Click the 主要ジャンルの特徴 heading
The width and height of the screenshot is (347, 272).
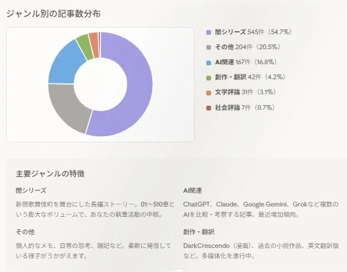coord(51,174)
